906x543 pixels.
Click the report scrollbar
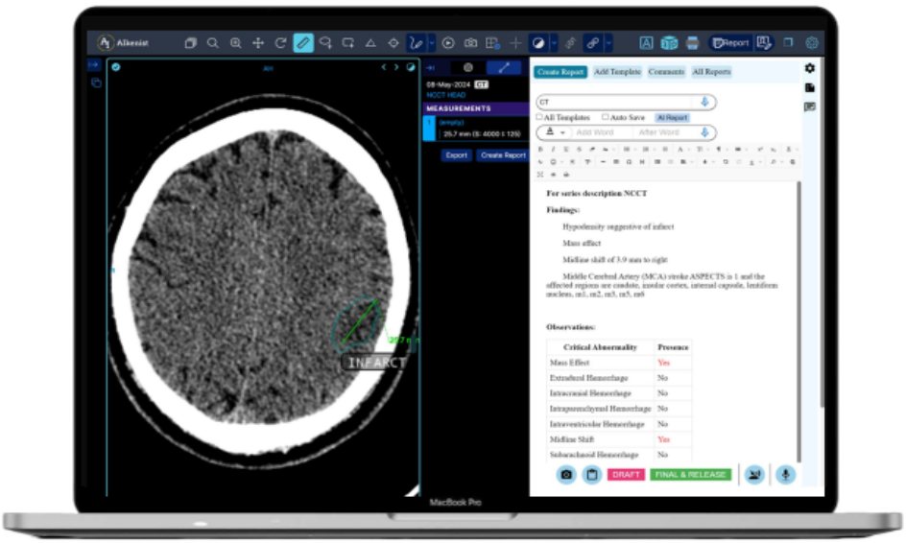(x=799, y=320)
